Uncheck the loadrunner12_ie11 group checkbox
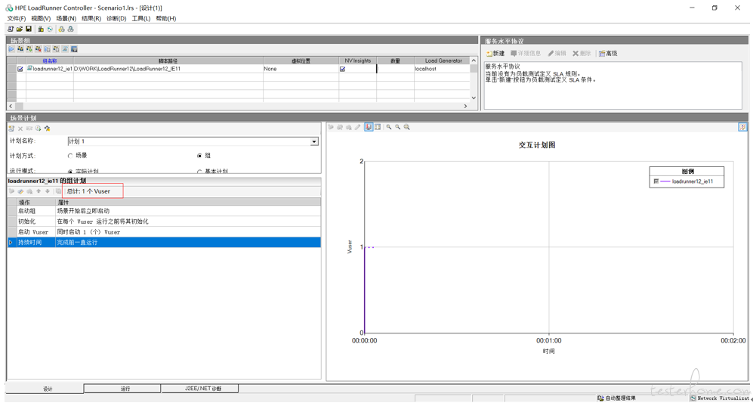Screen dimensions: 753x406 pos(20,70)
